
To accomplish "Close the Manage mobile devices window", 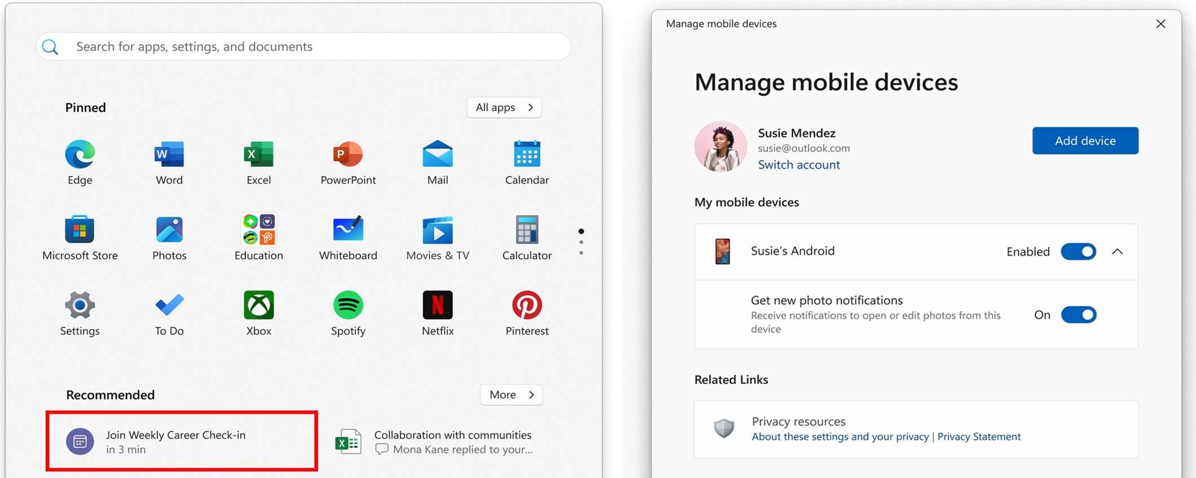I will [1160, 24].
